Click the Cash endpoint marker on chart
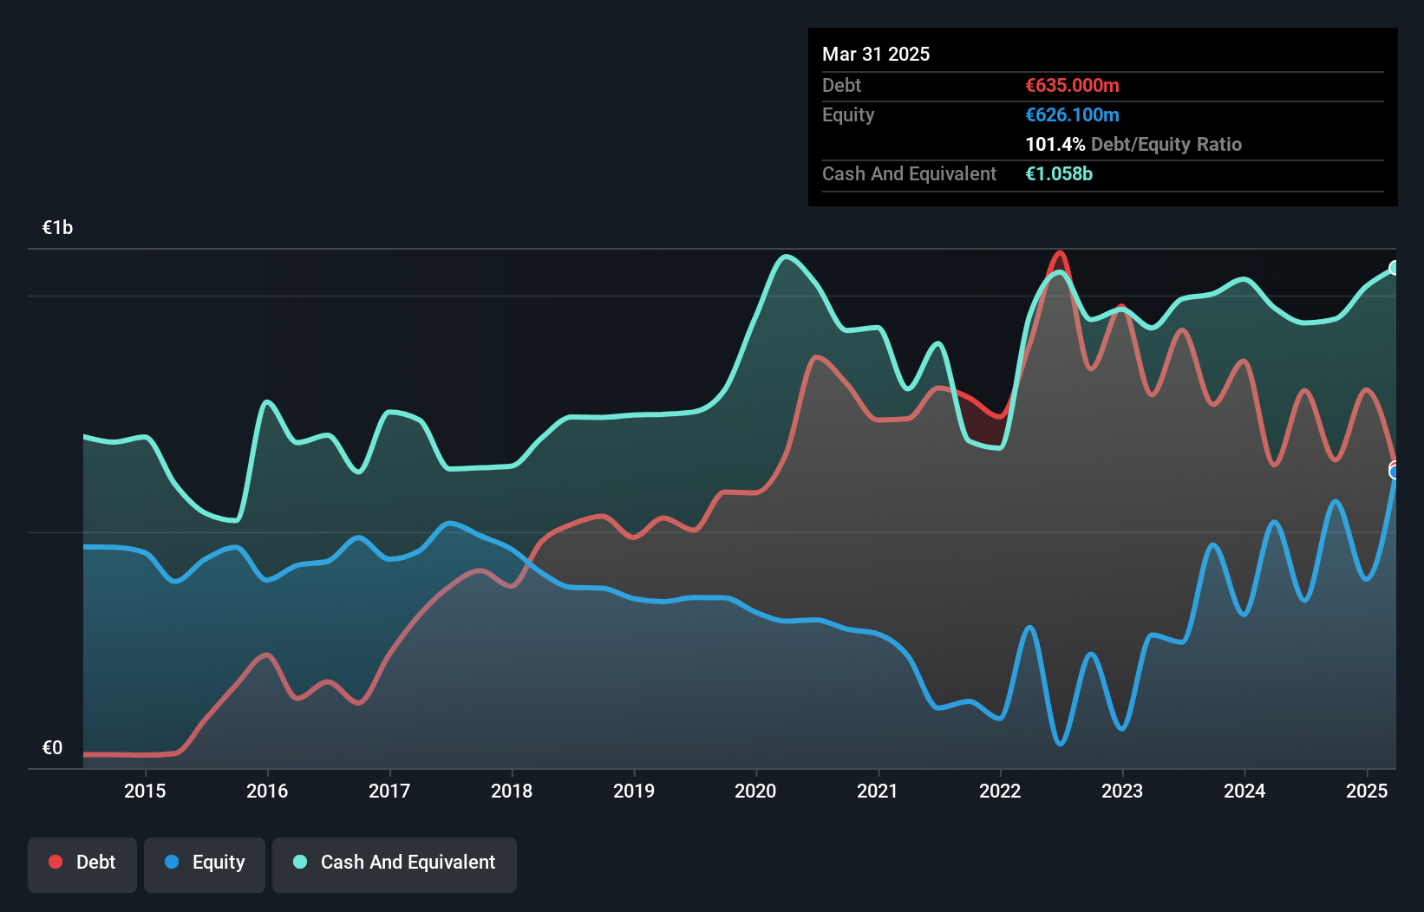Viewport: 1424px width, 912px height. click(x=1395, y=268)
